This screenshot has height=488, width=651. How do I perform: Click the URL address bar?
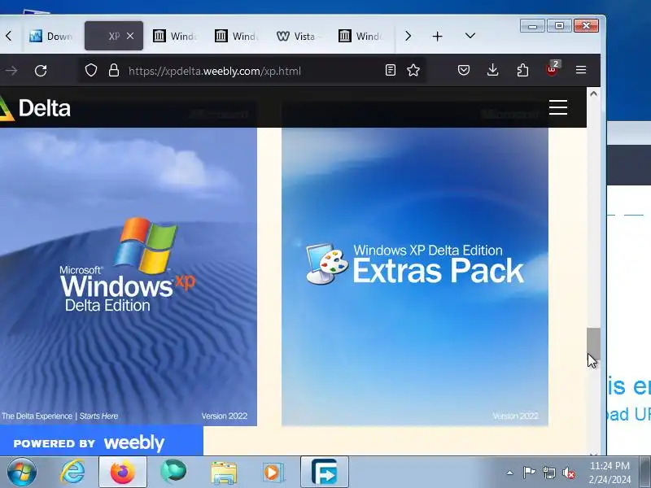coord(253,71)
